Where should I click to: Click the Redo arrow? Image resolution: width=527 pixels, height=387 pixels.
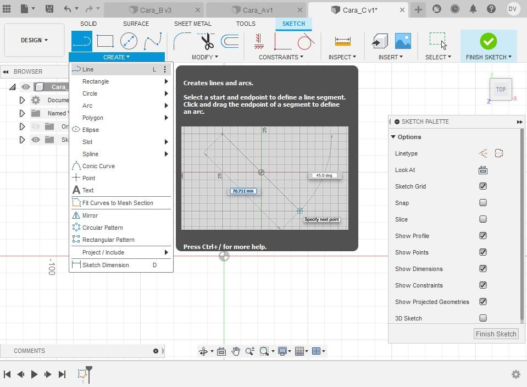pos(89,9)
